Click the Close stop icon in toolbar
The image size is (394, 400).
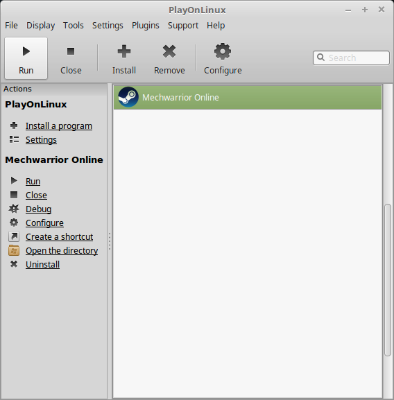pos(71,51)
